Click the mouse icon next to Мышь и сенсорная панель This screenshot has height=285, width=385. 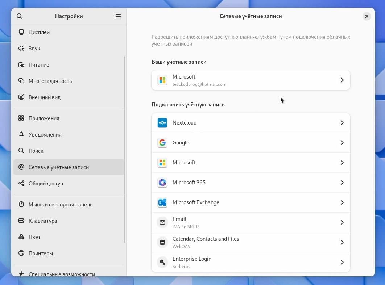click(21, 204)
